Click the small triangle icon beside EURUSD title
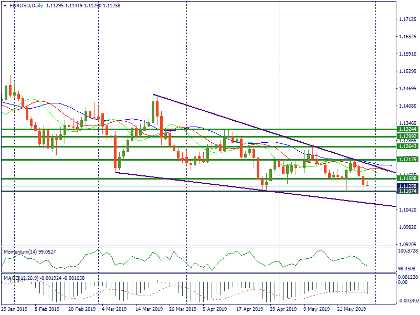The width and height of the screenshot is (420, 315). click(5, 6)
